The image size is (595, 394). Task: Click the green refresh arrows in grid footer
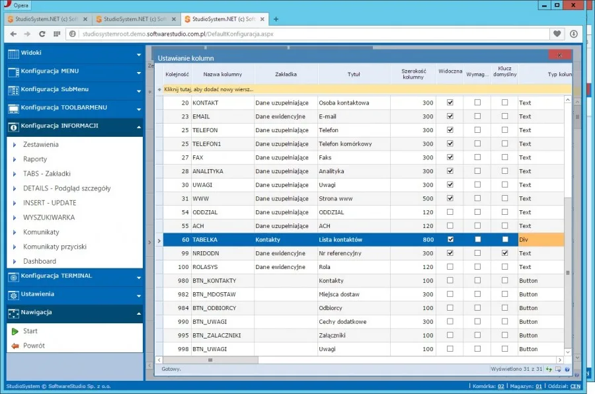tap(549, 369)
